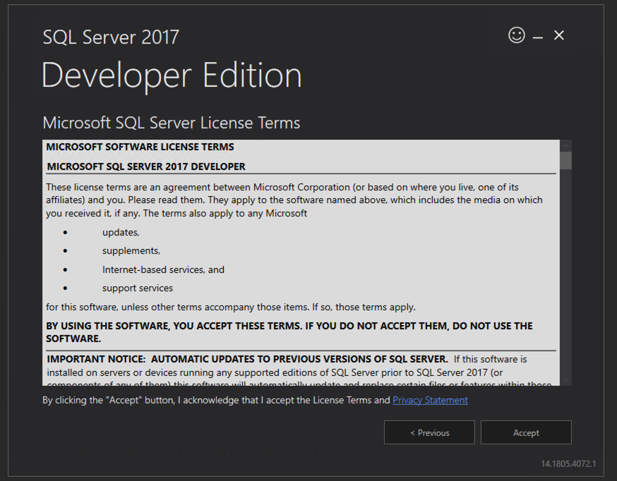
Task: Click the 'IMPORTANT NOTICE:' bold text
Action: (97, 359)
